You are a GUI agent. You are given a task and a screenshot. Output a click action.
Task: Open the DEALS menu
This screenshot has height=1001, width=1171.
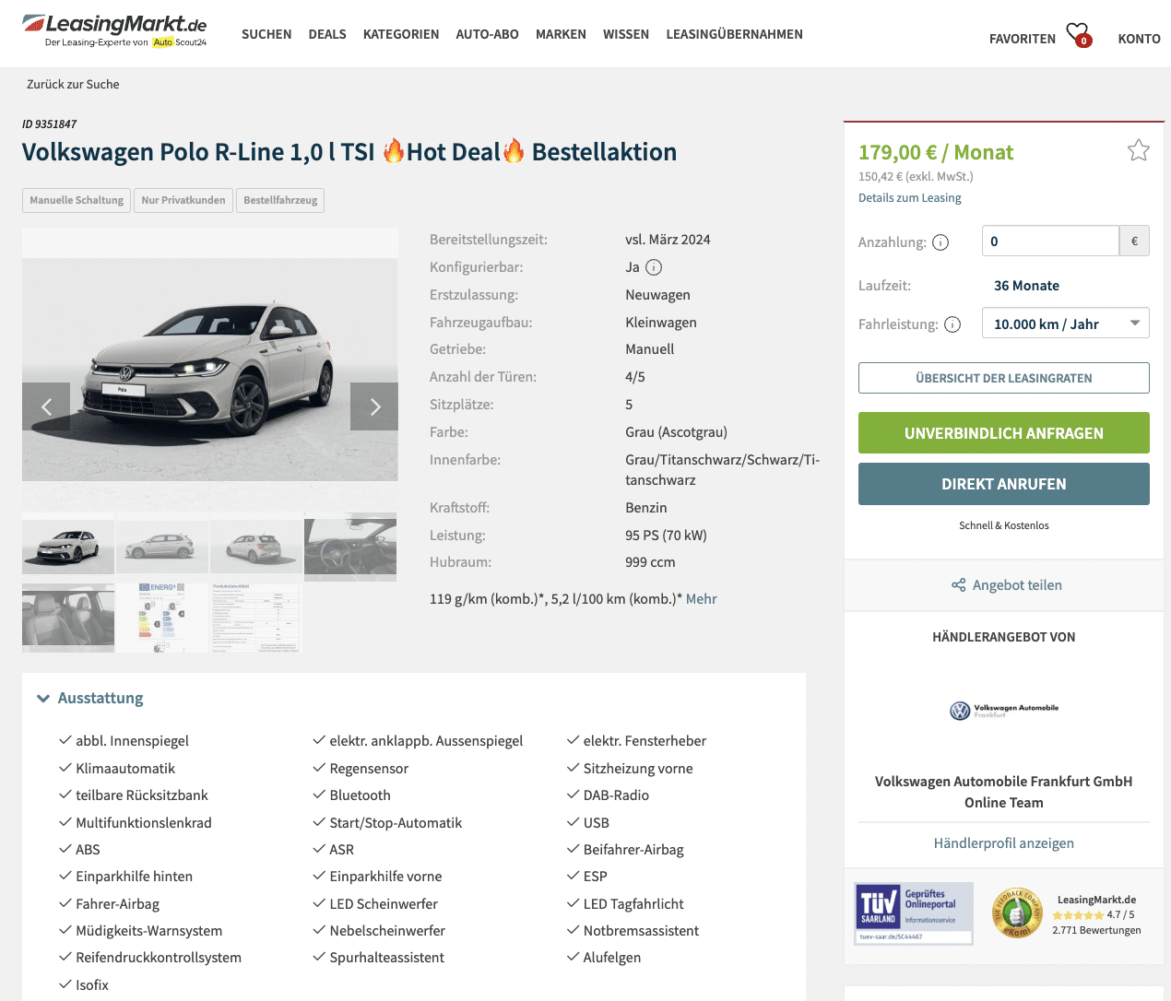tap(327, 34)
